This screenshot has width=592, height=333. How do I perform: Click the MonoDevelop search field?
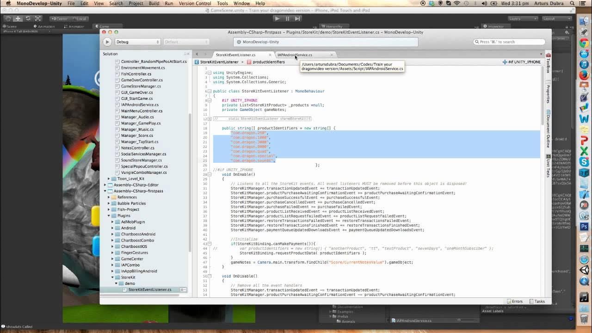(509, 42)
